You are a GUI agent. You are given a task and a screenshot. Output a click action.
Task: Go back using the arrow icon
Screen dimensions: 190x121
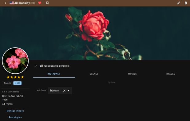[5, 3]
